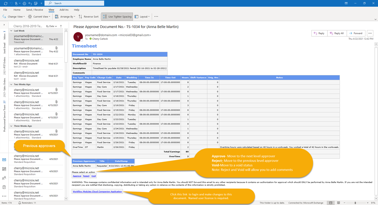Click Reminders bell in status bar
Screen dimensions: 378x205
20,203
